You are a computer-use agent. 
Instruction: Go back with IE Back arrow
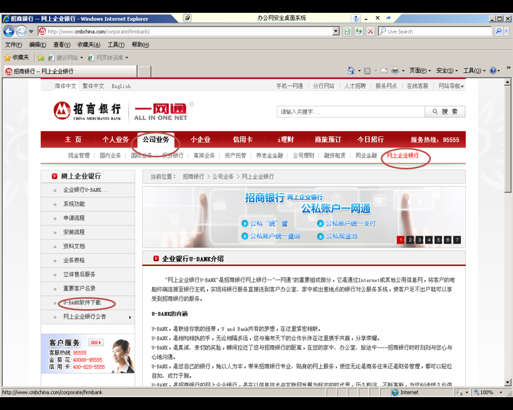click(9, 31)
